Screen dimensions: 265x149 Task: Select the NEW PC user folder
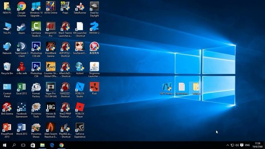click(x=7, y=8)
